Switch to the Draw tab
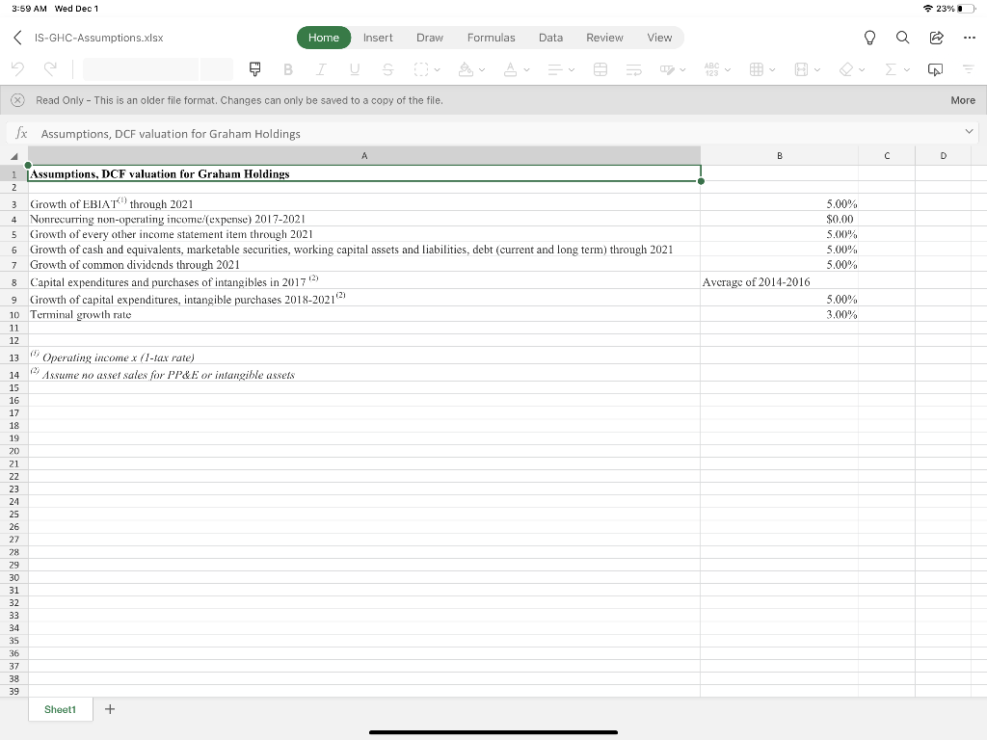The width and height of the screenshot is (987, 740). (x=430, y=38)
